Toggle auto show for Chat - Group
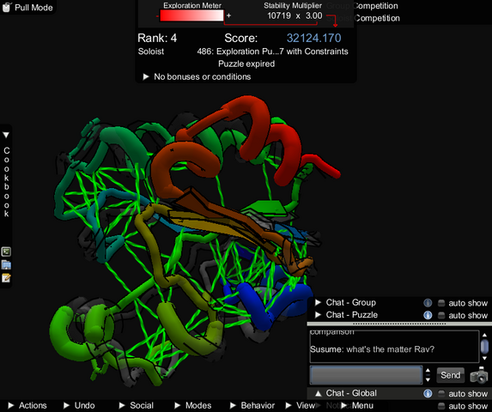Viewport: 492px width, 412px height. tap(441, 303)
